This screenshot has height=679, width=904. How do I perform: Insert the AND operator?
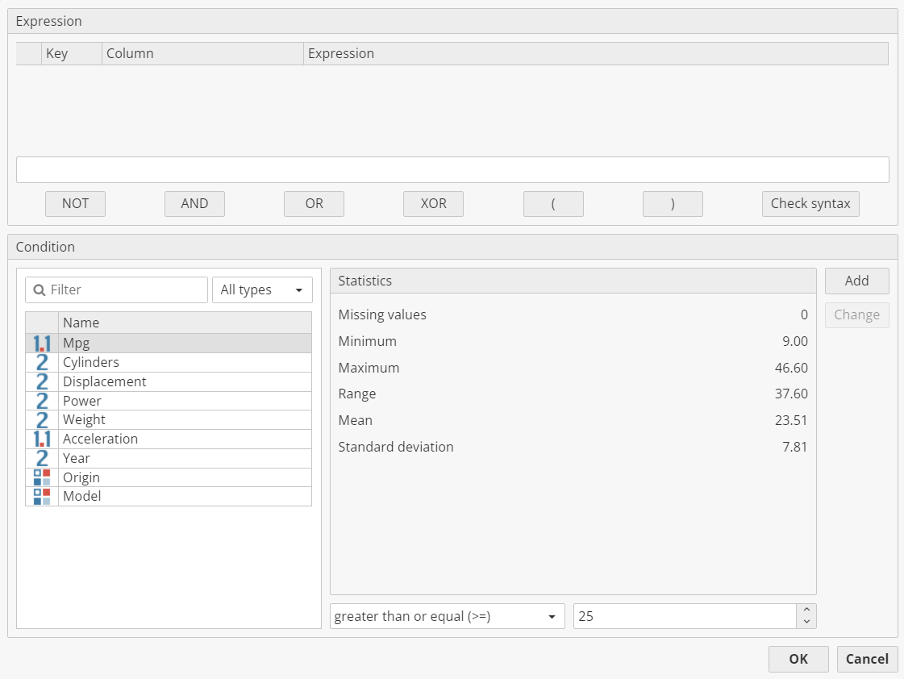click(194, 204)
